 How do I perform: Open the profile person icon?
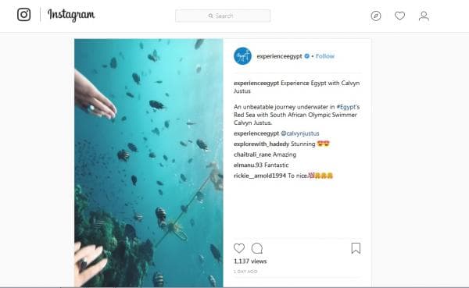click(x=424, y=16)
